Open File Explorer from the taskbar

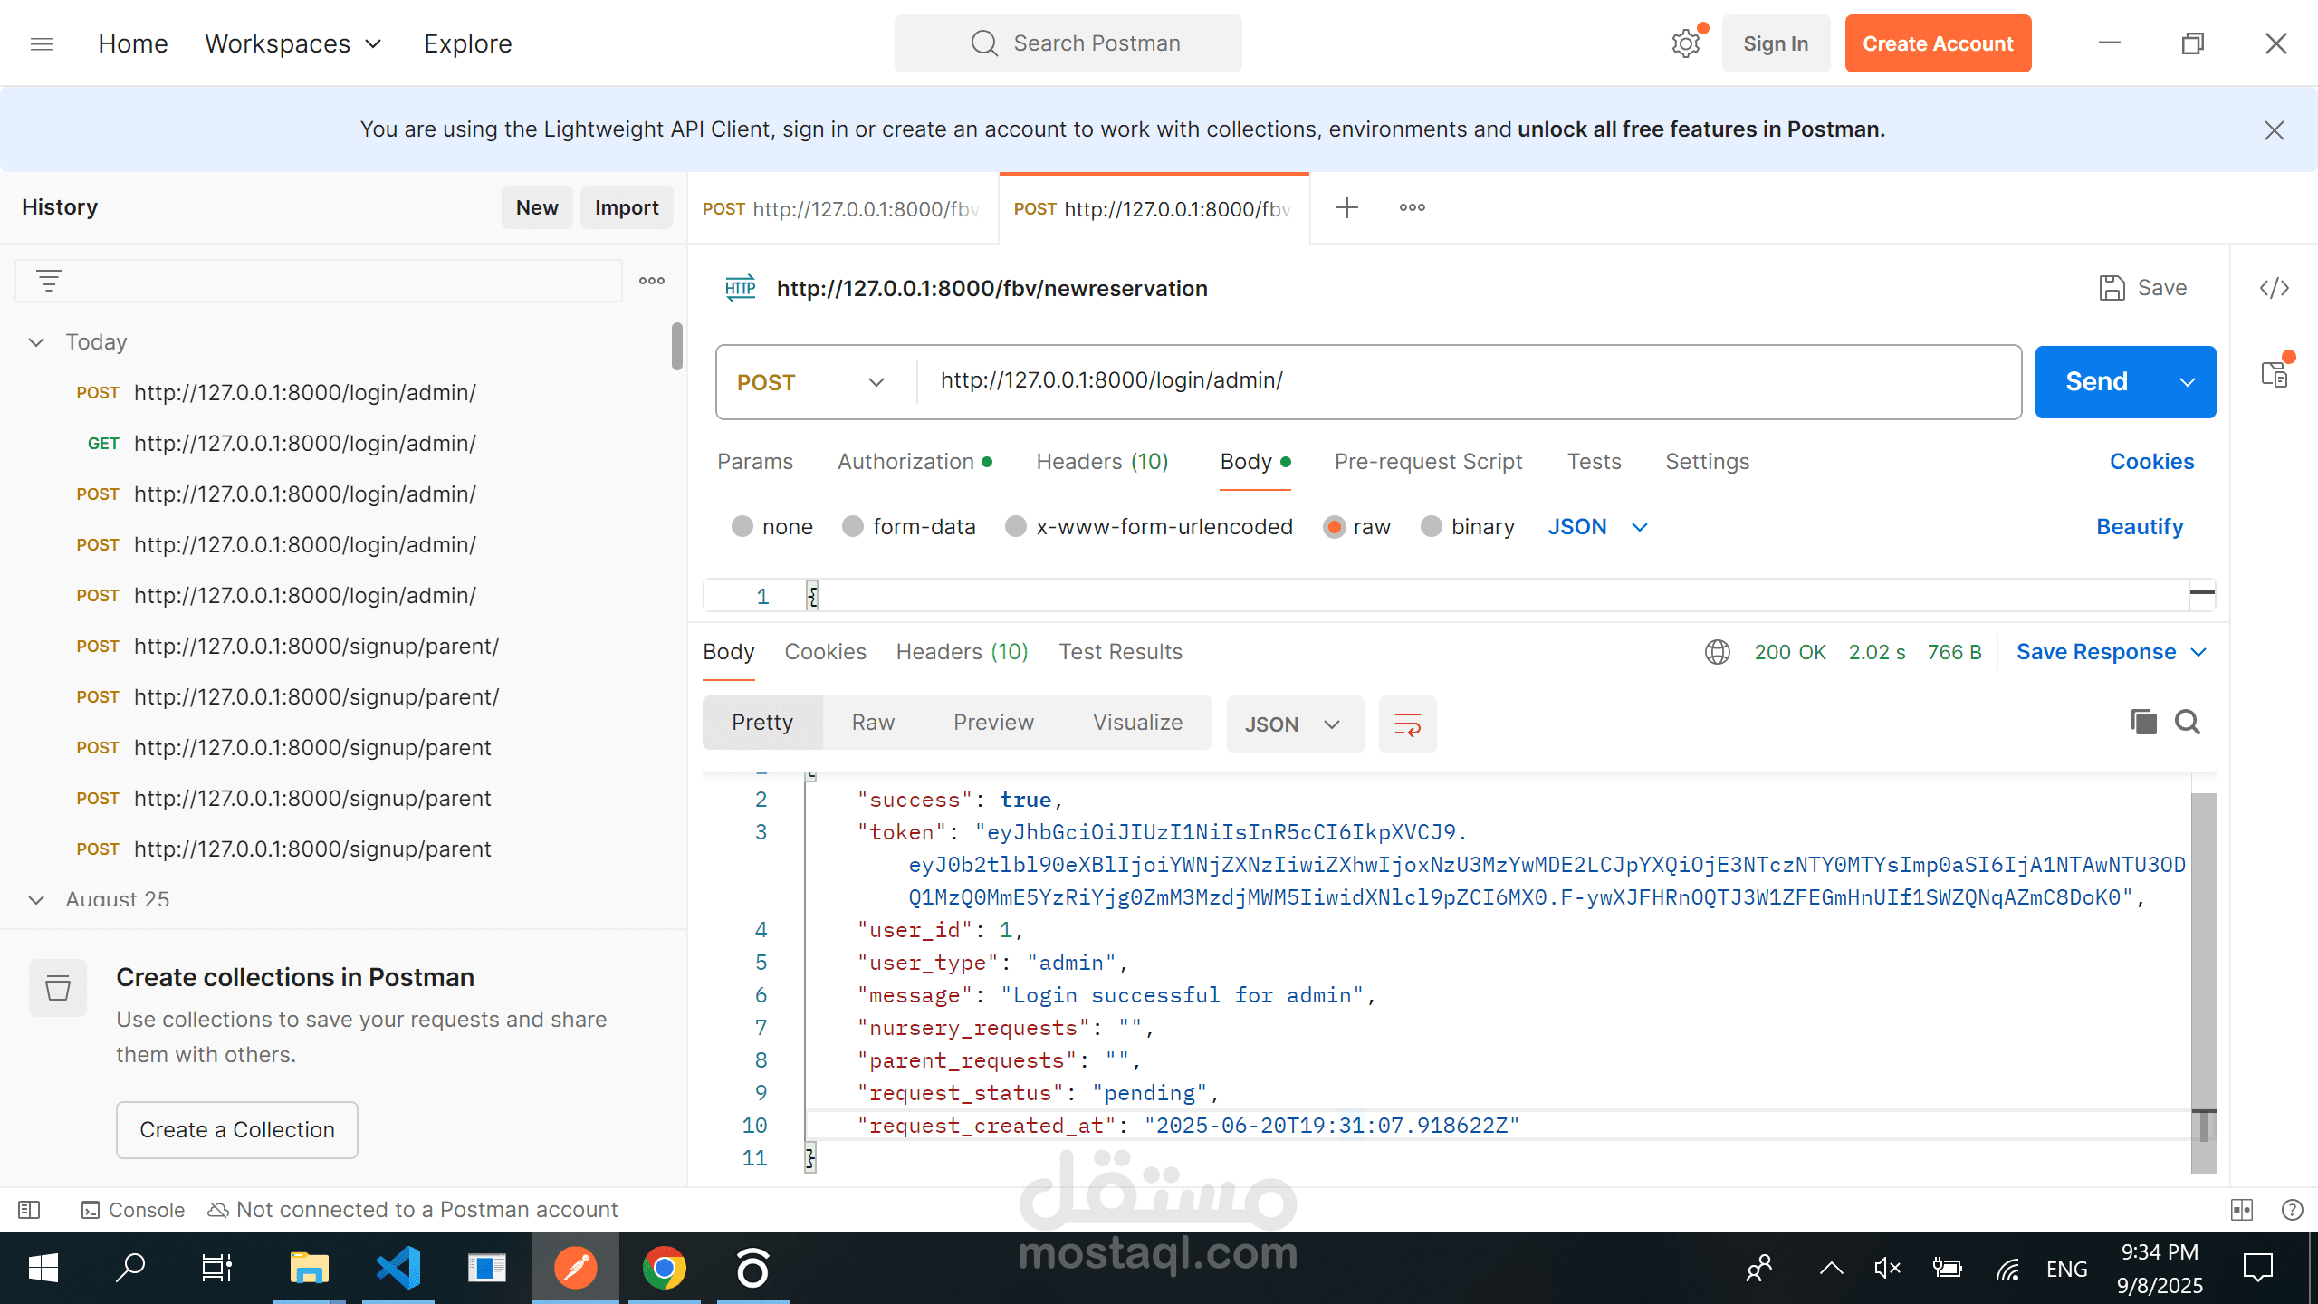[x=310, y=1268]
